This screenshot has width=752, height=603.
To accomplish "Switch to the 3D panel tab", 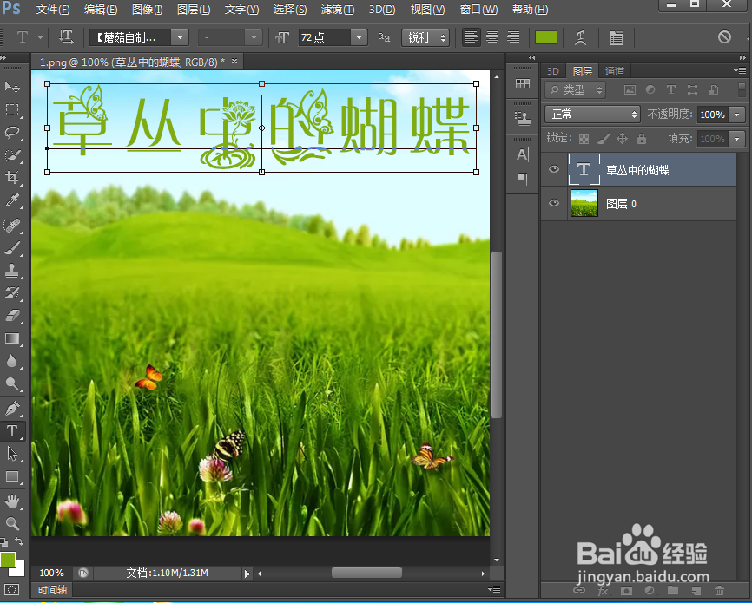I will pyautogui.click(x=553, y=71).
